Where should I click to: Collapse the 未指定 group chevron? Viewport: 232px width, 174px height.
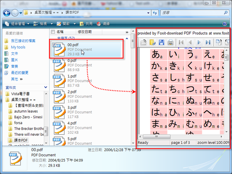click(x=127, y=38)
